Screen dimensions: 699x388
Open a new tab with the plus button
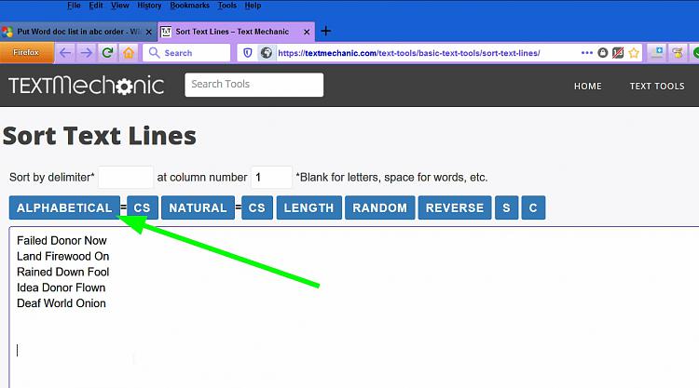(x=326, y=31)
